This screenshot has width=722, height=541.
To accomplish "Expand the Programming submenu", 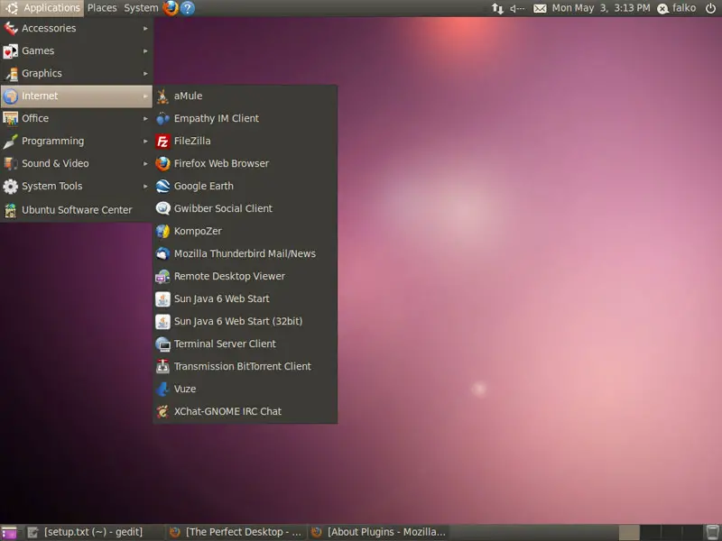I will pos(77,141).
